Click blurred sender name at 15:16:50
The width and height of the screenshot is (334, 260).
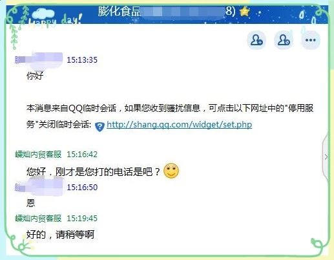39,187
